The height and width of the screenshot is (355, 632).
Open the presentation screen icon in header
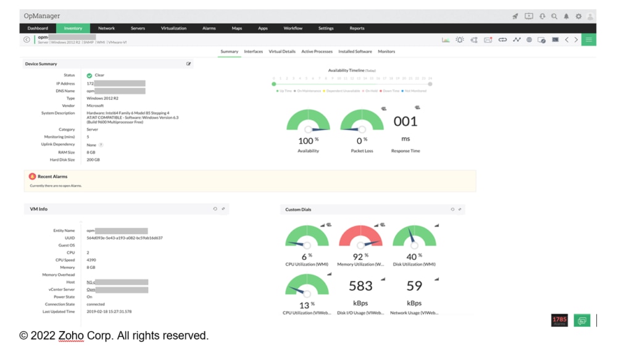pos(529,16)
